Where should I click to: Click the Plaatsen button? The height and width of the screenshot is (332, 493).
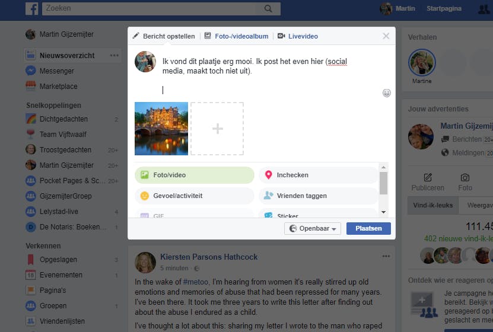pyautogui.click(x=368, y=228)
